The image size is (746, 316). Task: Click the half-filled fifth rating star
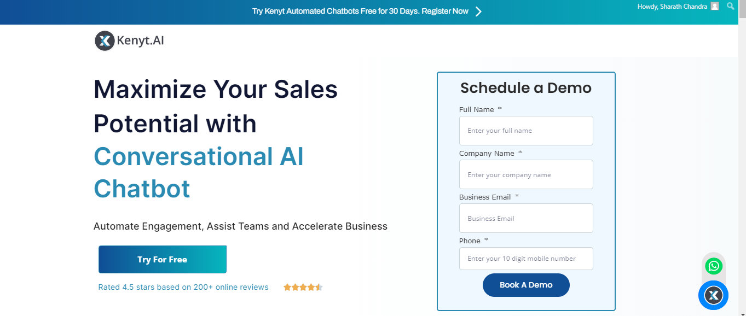pos(319,286)
